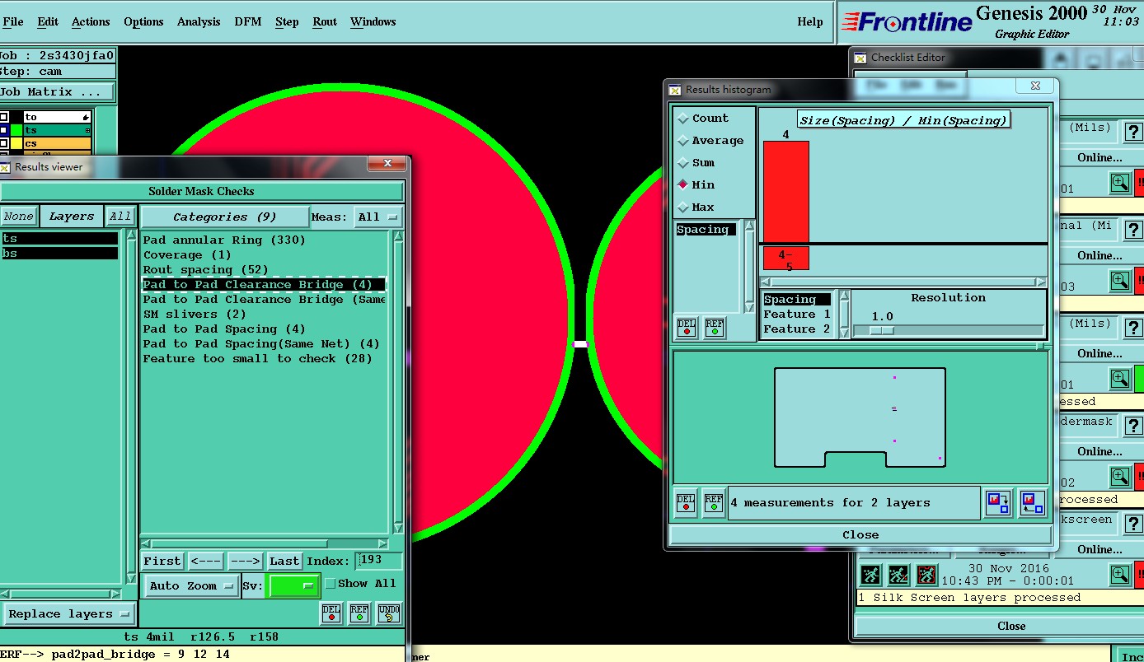This screenshot has width=1144, height=662.
Task: Click the Categories (9) button
Action: point(224,217)
